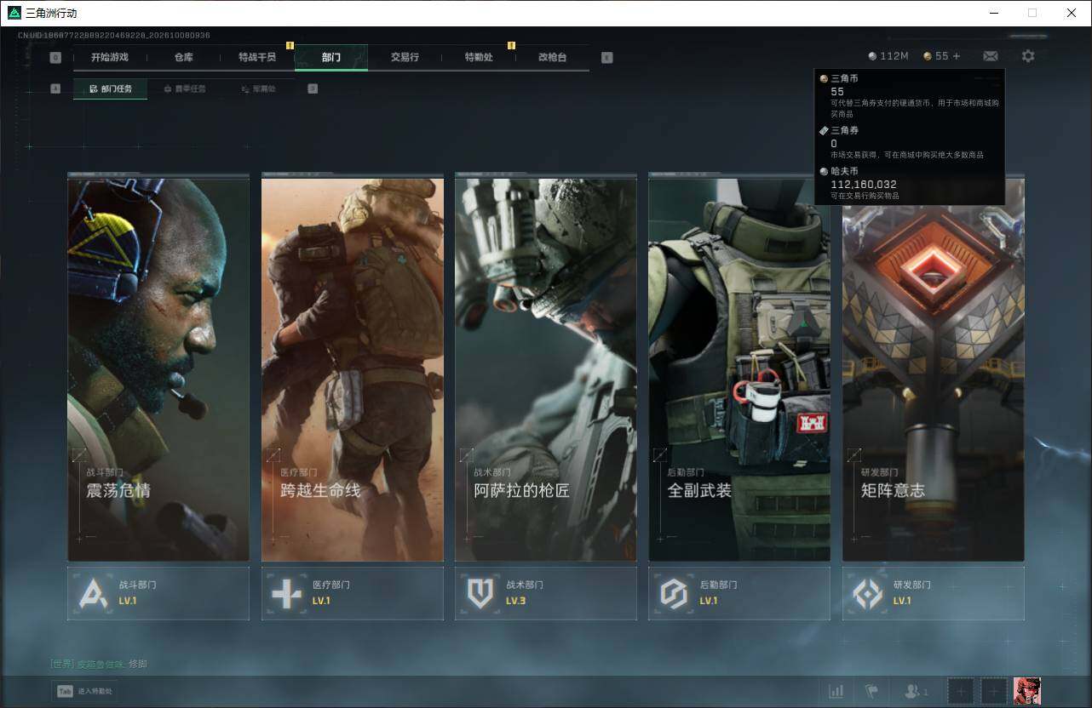Open the bar chart stats icon

[x=836, y=691]
